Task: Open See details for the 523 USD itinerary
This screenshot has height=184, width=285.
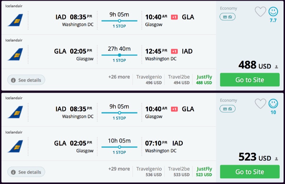Action: pyautogui.click(x=26, y=172)
